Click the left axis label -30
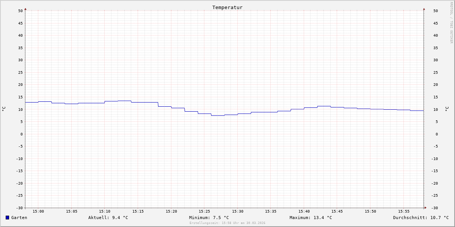455x227 pixels. tap(19, 208)
